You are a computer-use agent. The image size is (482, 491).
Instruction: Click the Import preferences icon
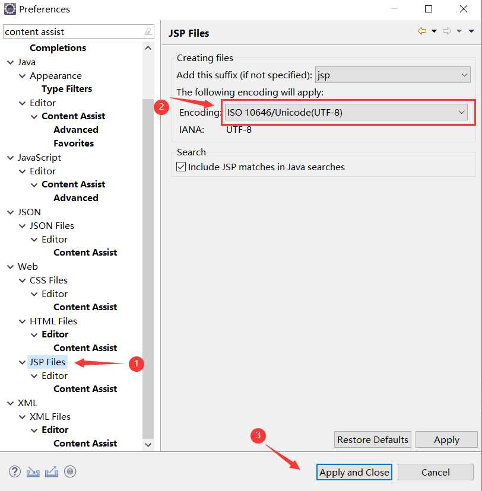33,472
